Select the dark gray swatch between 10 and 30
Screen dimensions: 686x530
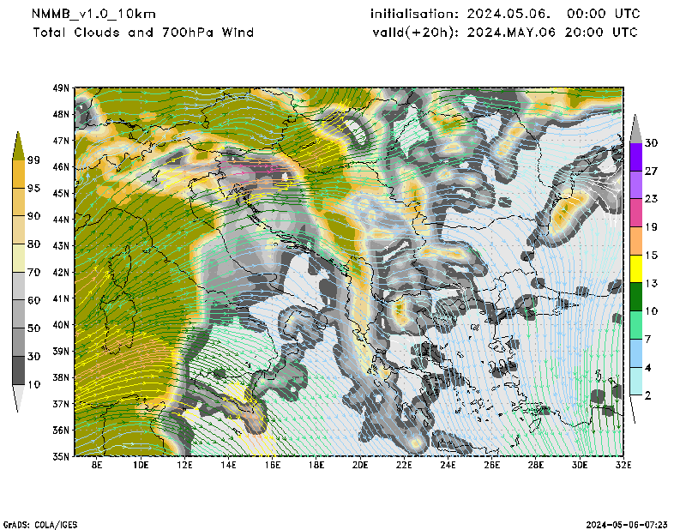point(18,370)
